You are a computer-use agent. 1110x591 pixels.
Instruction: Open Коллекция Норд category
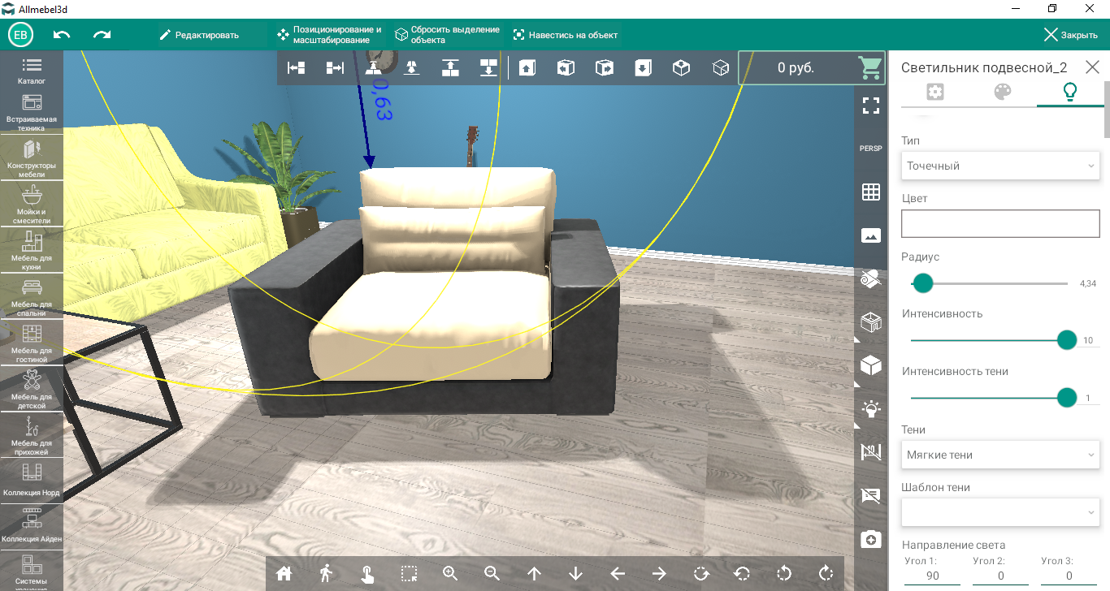click(32, 481)
